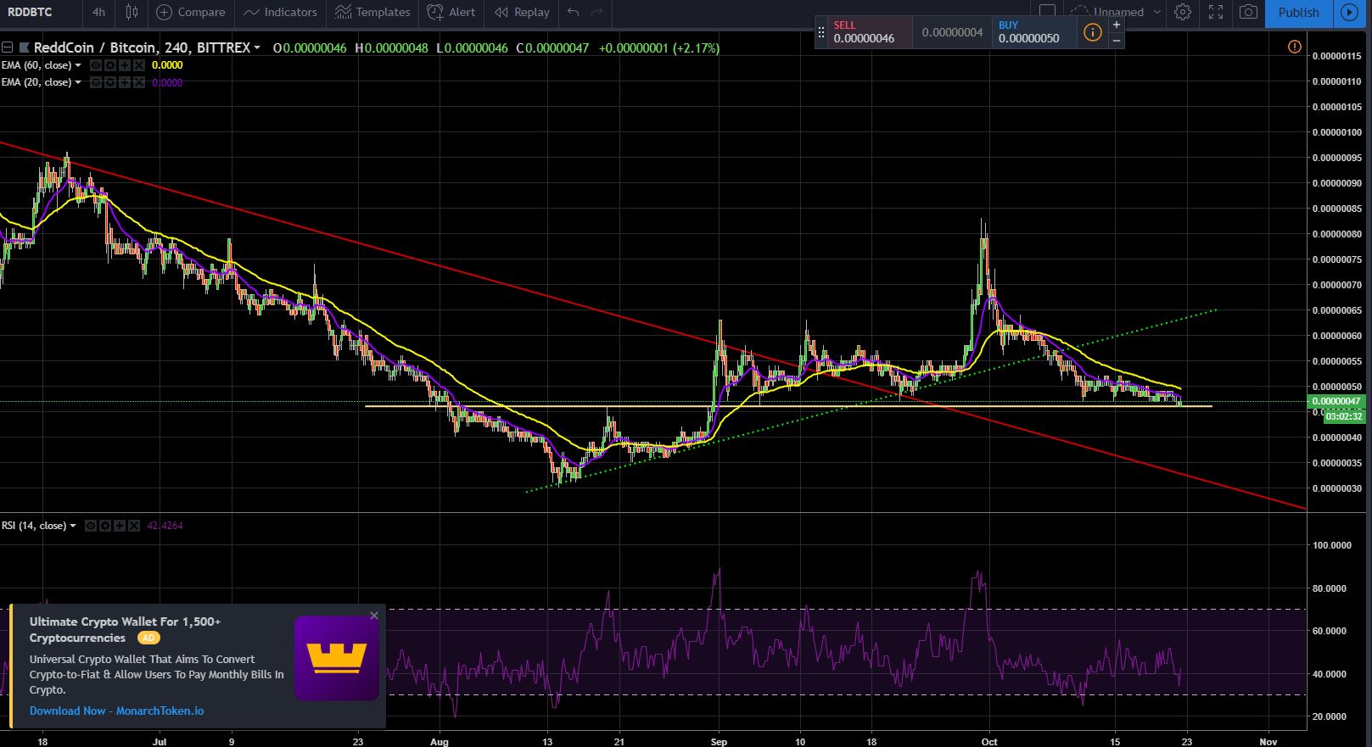Image resolution: width=1372 pixels, height=747 pixels.
Task: Close the crypto wallet ad popup
Action: click(374, 616)
